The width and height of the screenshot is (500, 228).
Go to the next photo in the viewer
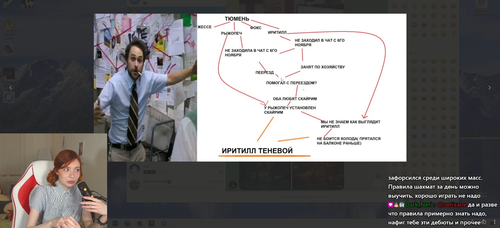pyautogui.click(x=489, y=88)
